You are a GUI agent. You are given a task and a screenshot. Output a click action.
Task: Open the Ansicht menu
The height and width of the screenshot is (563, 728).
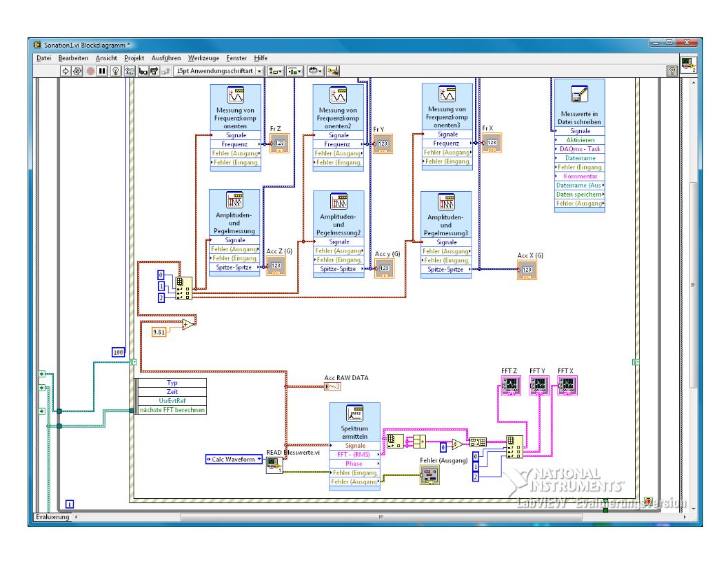pos(106,58)
